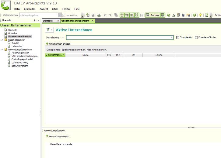Open the toolbar overflow options before Schnellinfo
This screenshot has height=158, width=221.
(x=211, y=15)
